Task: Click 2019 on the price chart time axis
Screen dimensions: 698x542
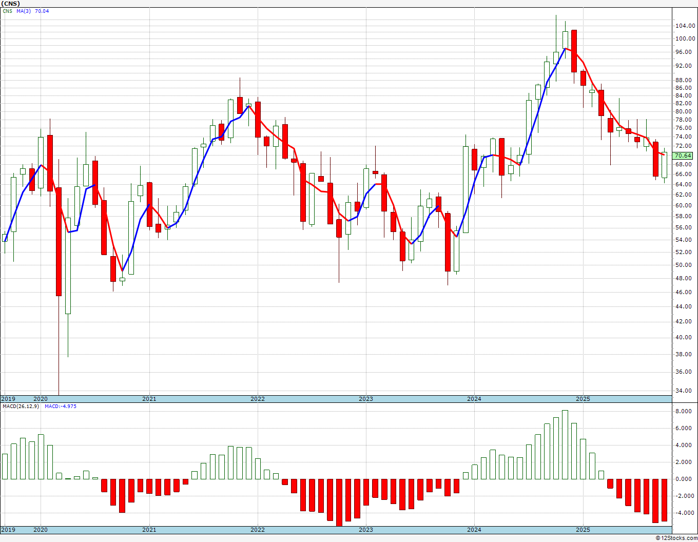Action: pyautogui.click(x=8, y=399)
